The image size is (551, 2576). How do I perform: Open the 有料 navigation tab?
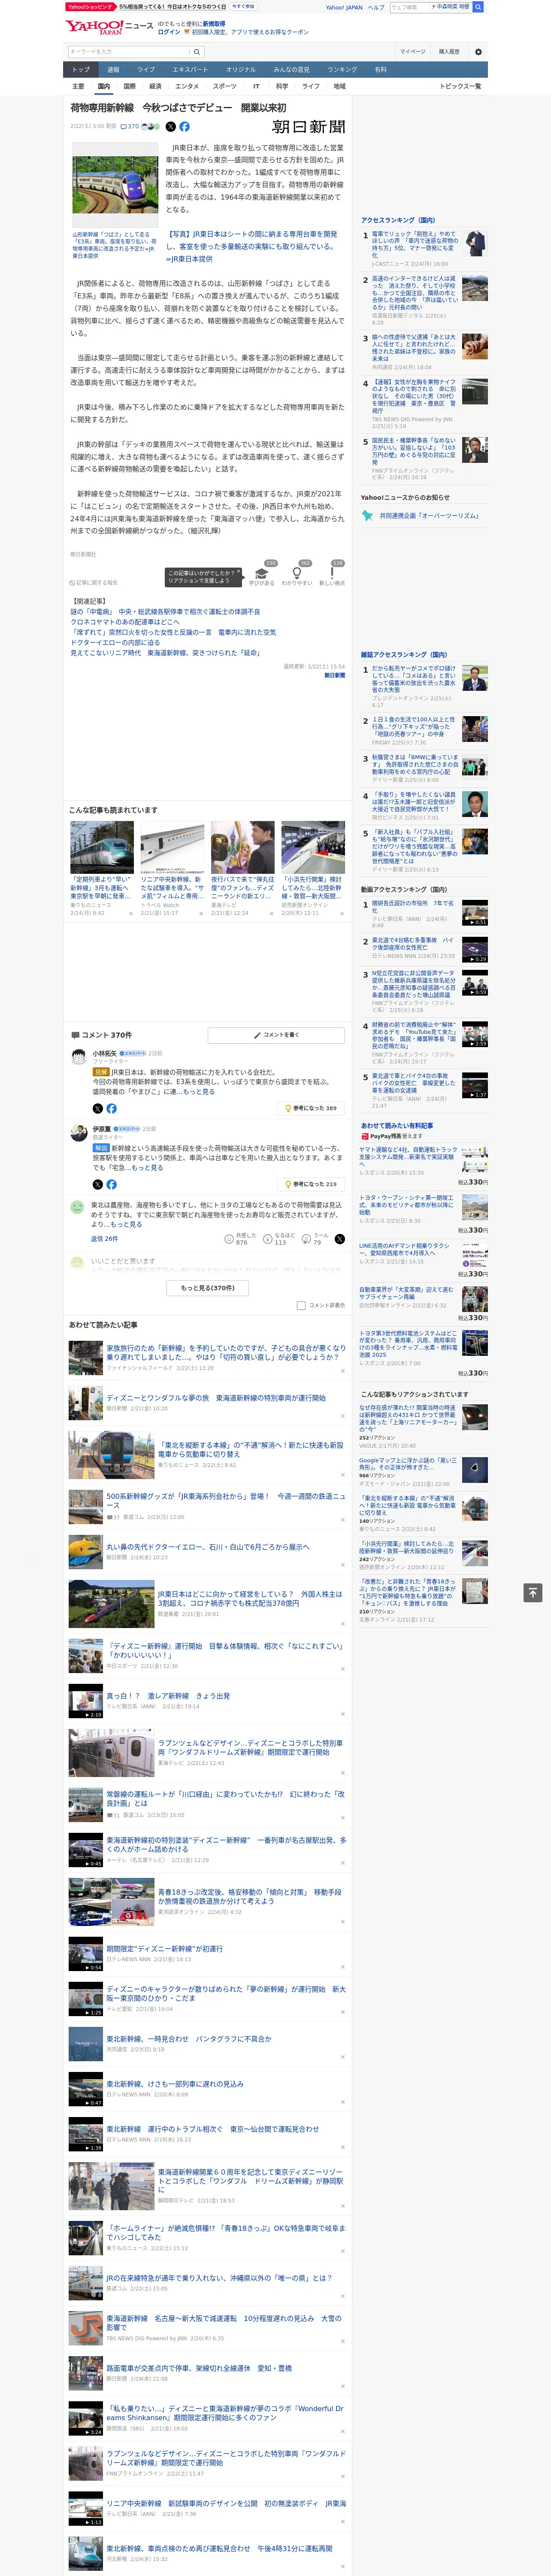[x=380, y=70]
